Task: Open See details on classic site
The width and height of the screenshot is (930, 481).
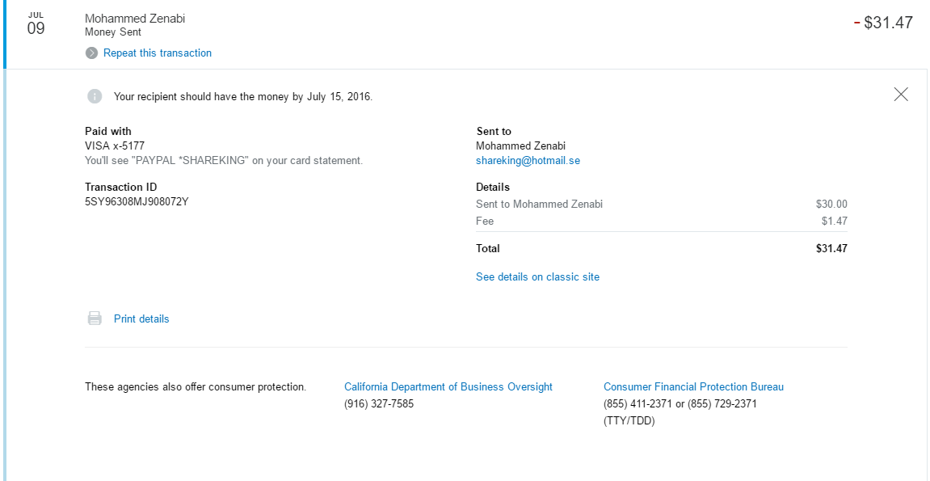Action: pyautogui.click(x=537, y=277)
